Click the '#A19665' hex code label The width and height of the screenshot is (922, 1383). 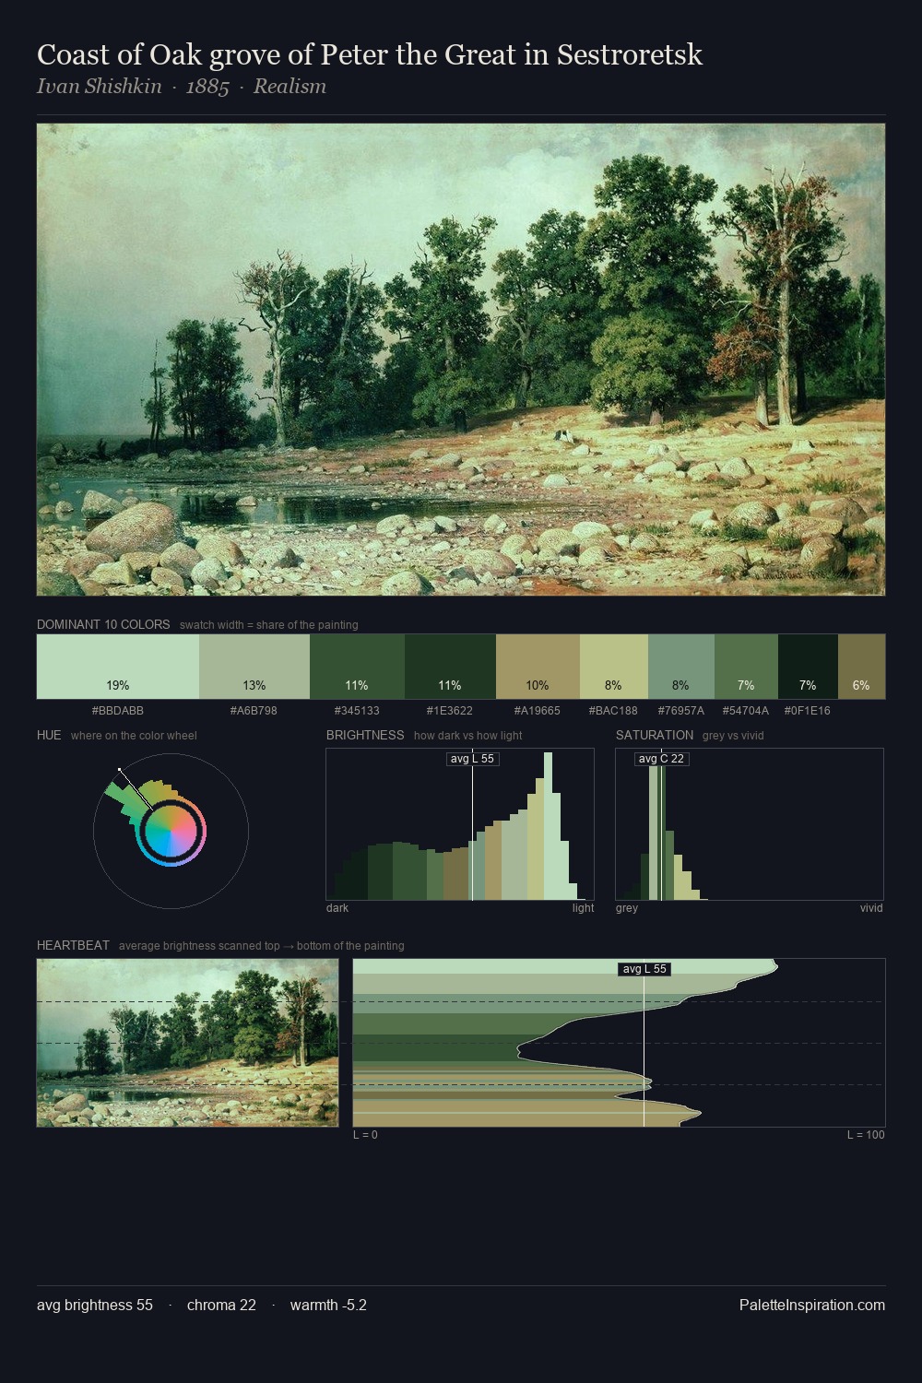pos(538,711)
